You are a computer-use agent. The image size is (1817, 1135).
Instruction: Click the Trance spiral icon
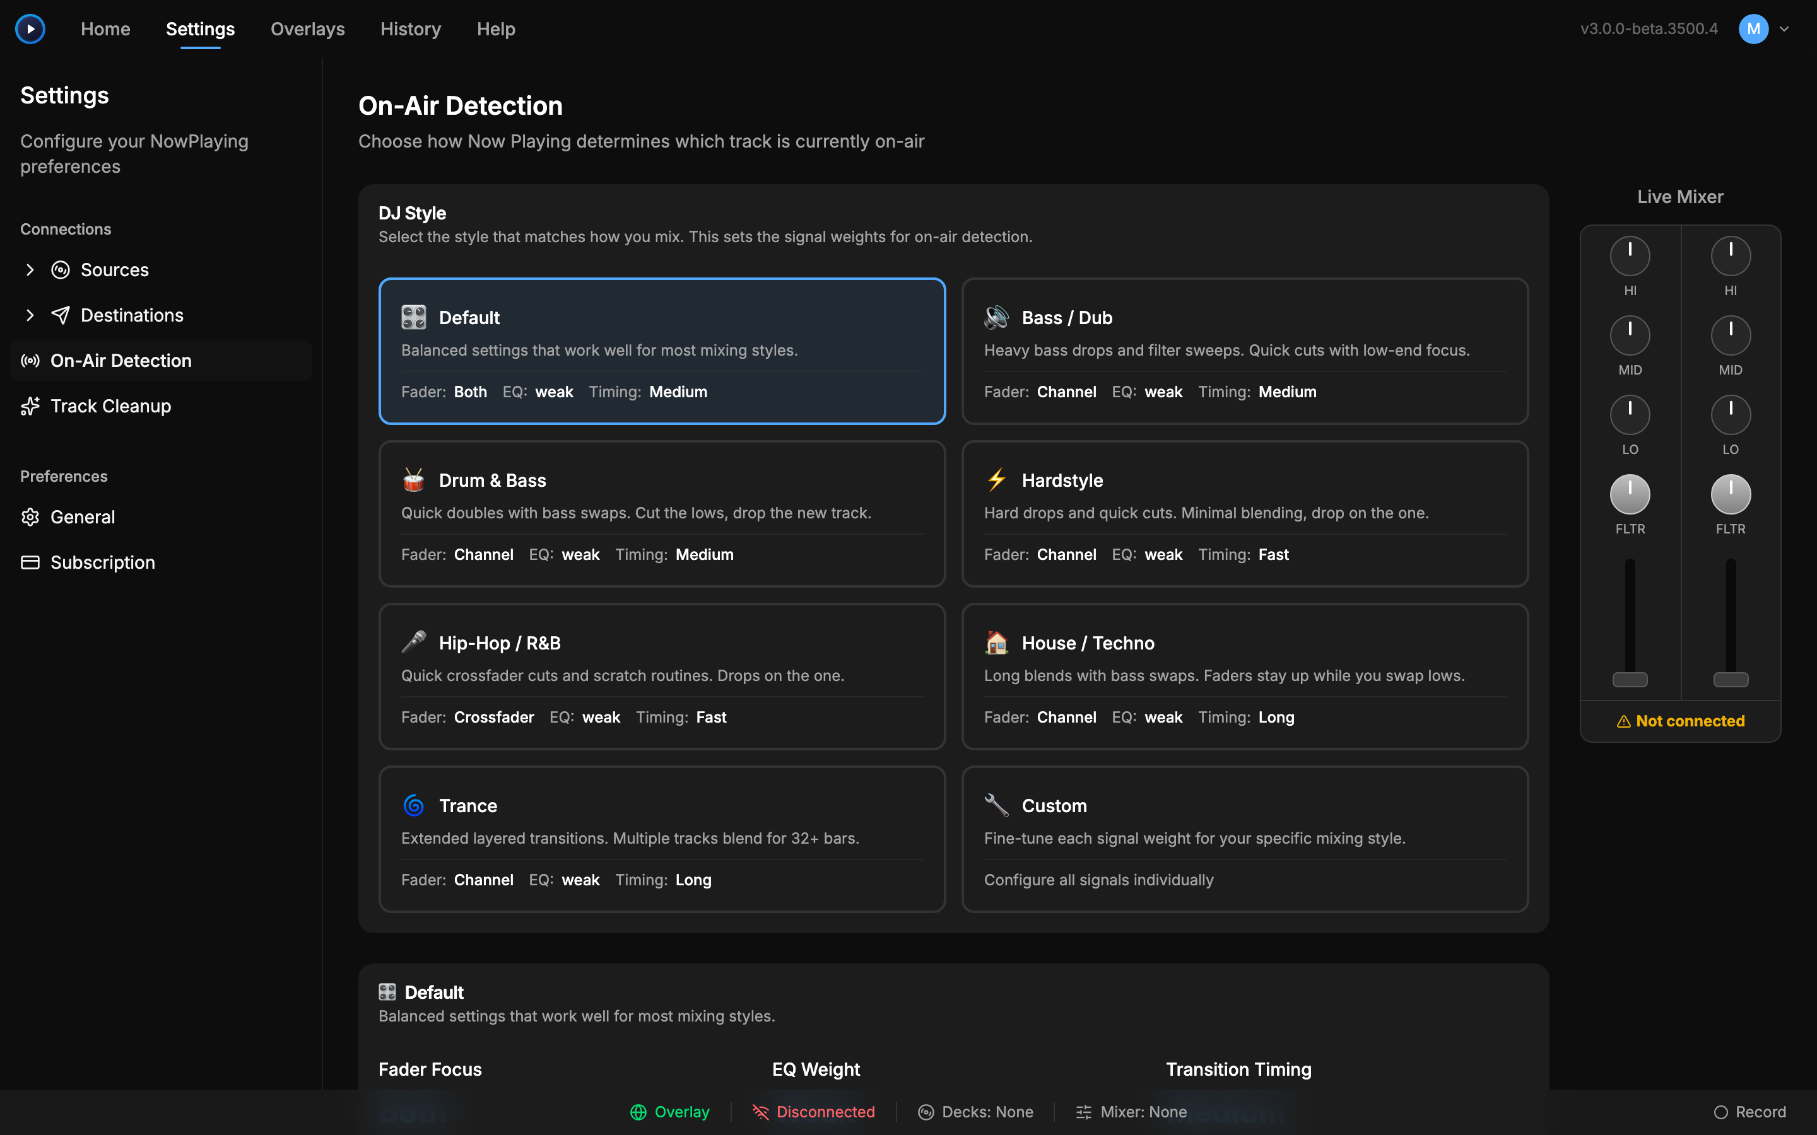pyautogui.click(x=414, y=805)
